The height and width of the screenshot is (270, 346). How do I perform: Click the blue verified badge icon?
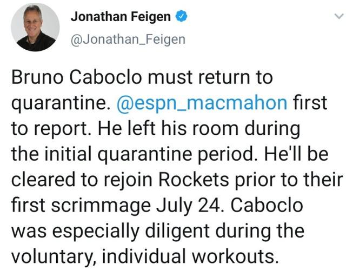pyautogui.click(x=182, y=16)
